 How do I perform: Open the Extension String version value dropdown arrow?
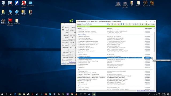pyautogui.click(x=143, y=58)
